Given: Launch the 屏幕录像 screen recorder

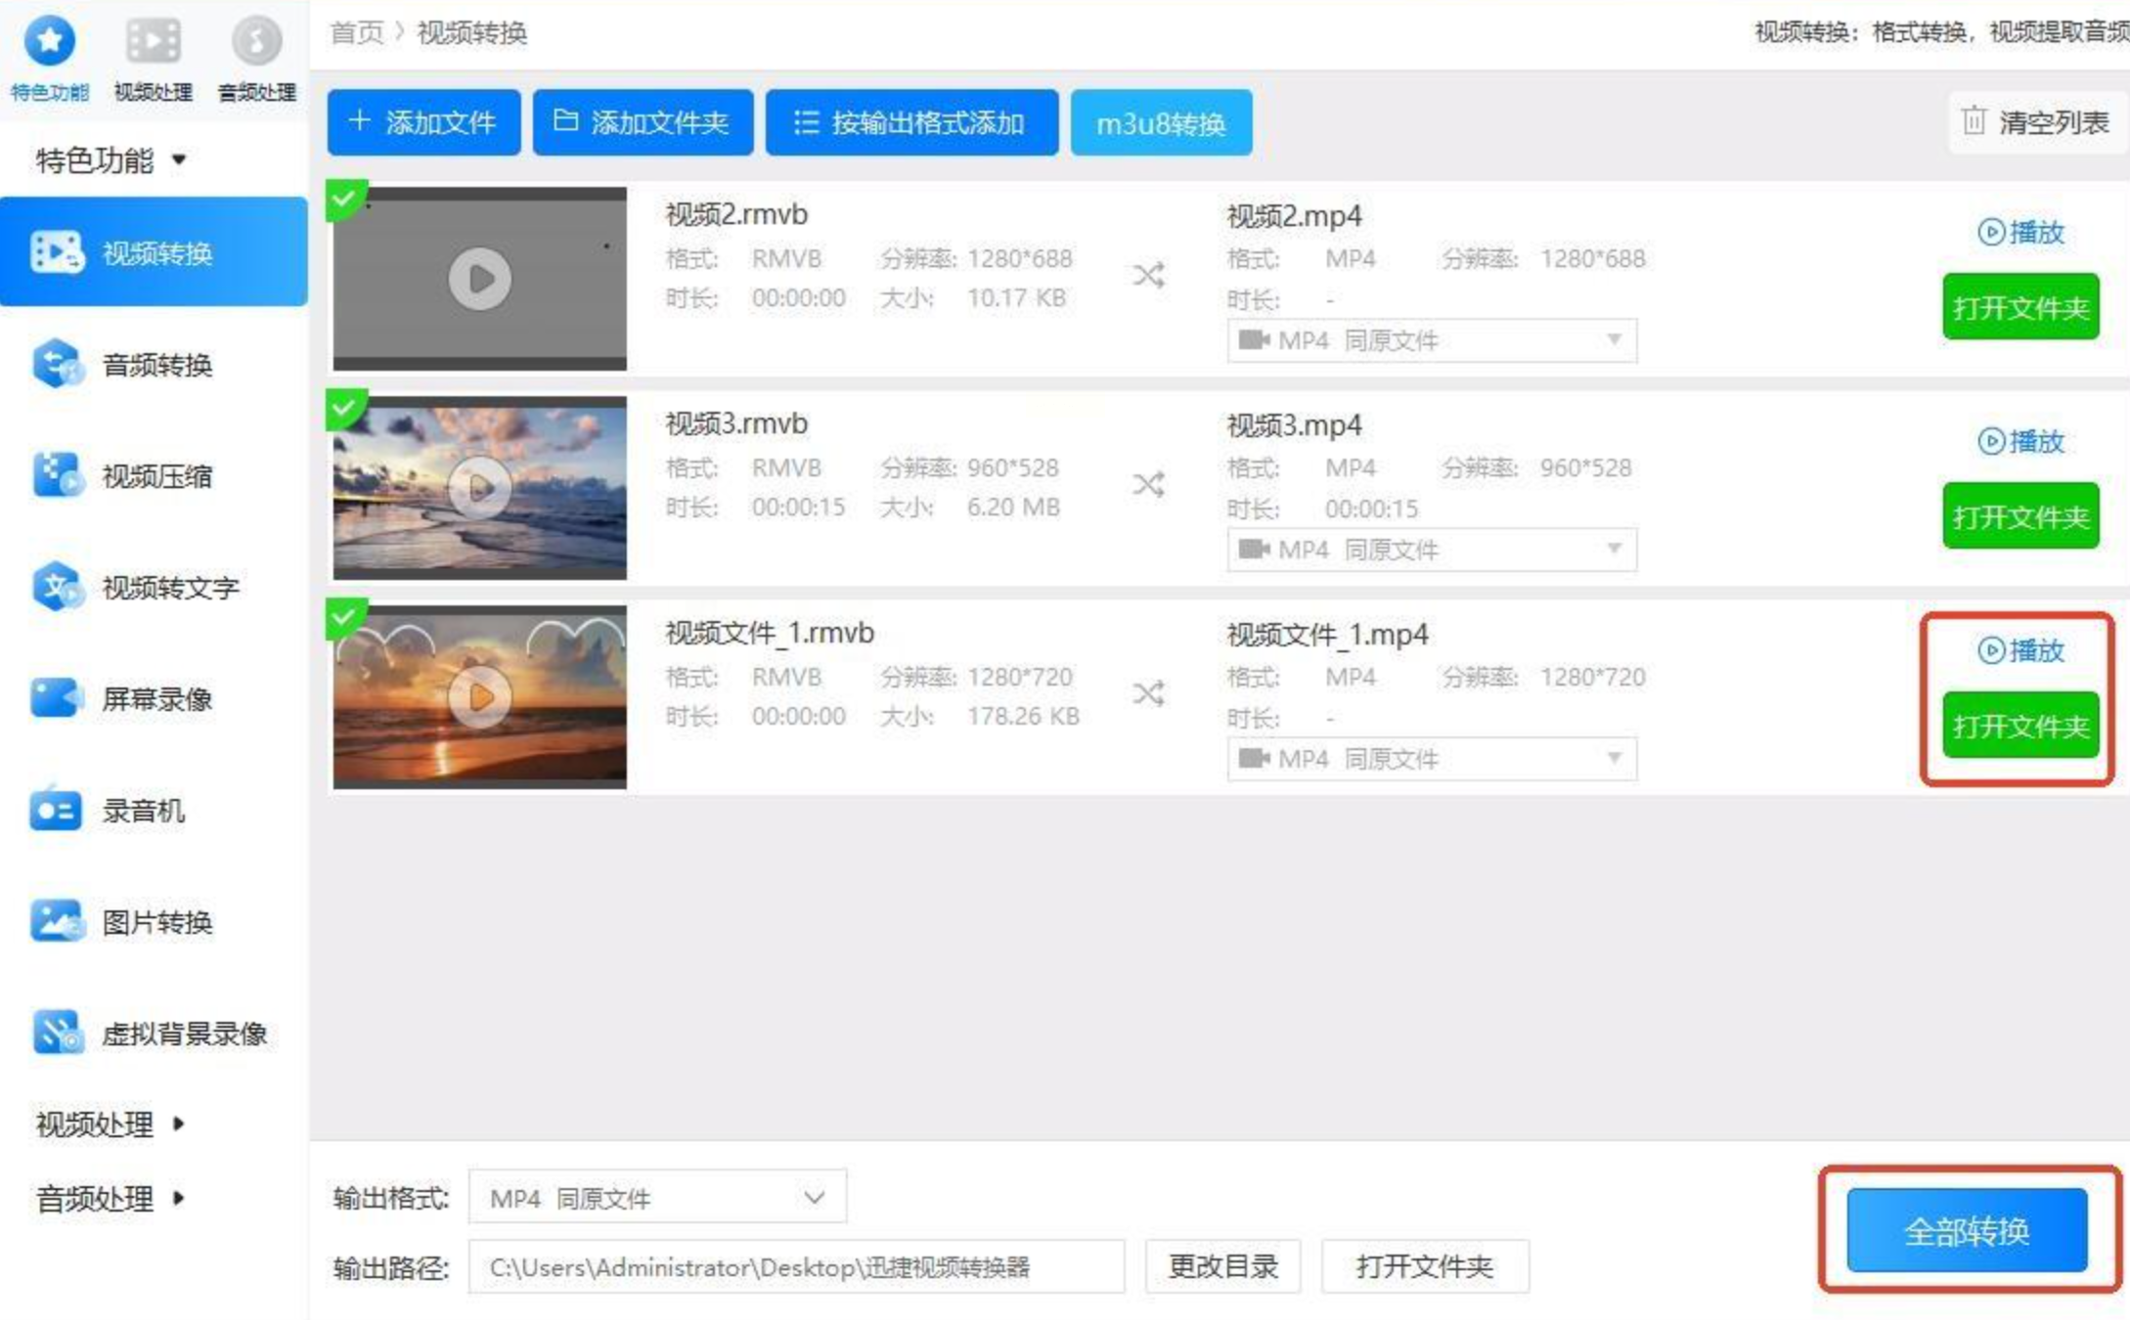Looking at the screenshot, I should pyautogui.click(x=155, y=699).
